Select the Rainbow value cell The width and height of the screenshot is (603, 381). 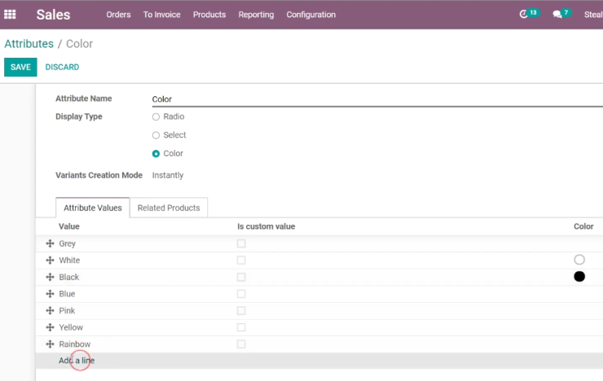[75, 344]
